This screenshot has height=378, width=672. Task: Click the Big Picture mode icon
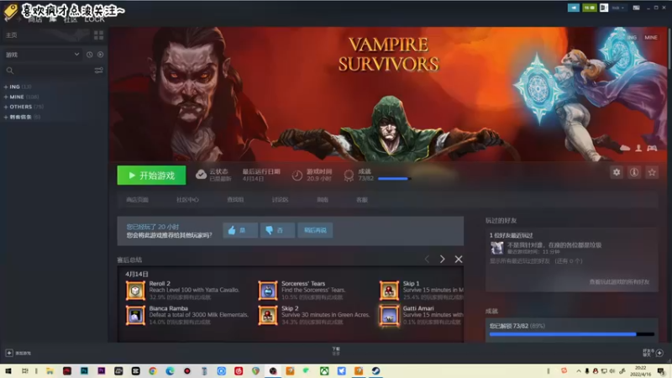click(637, 8)
